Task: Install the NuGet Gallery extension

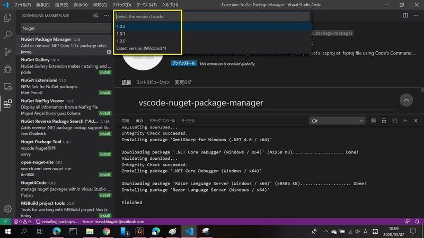Action: [105, 72]
